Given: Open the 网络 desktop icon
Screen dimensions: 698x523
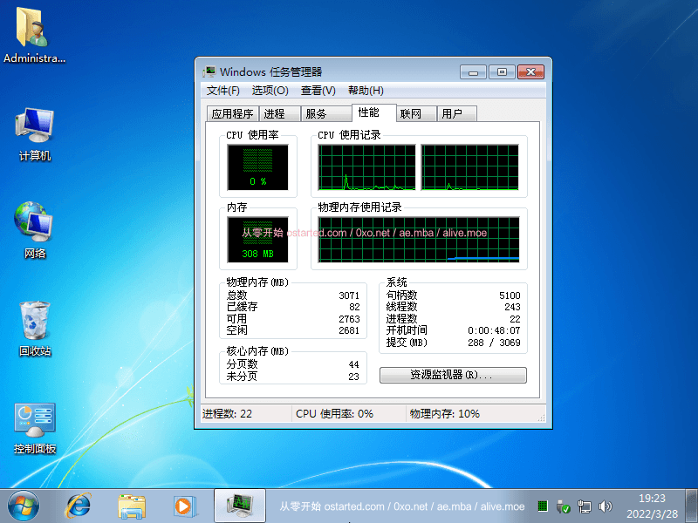Looking at the screenshot, I should (x=34, y=230).
